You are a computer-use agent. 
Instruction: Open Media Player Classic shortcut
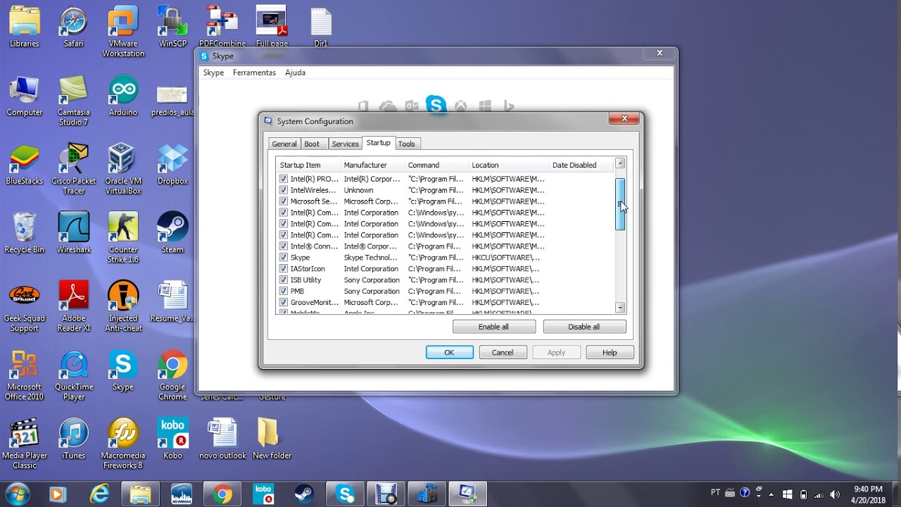pos(24,444)
